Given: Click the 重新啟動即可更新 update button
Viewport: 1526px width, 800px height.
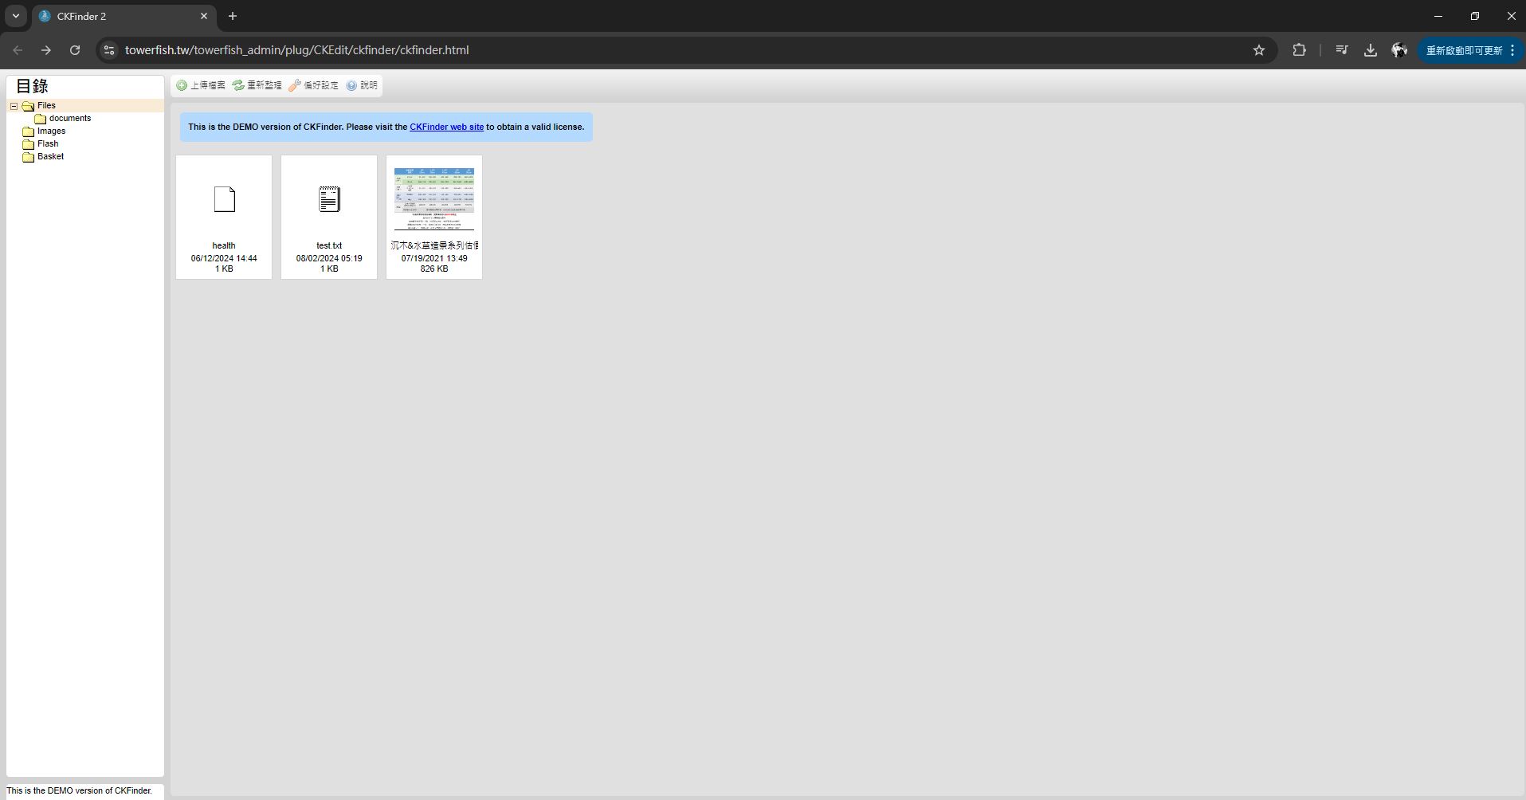Looking at the screenshot, I should [x=1464, y=50].
